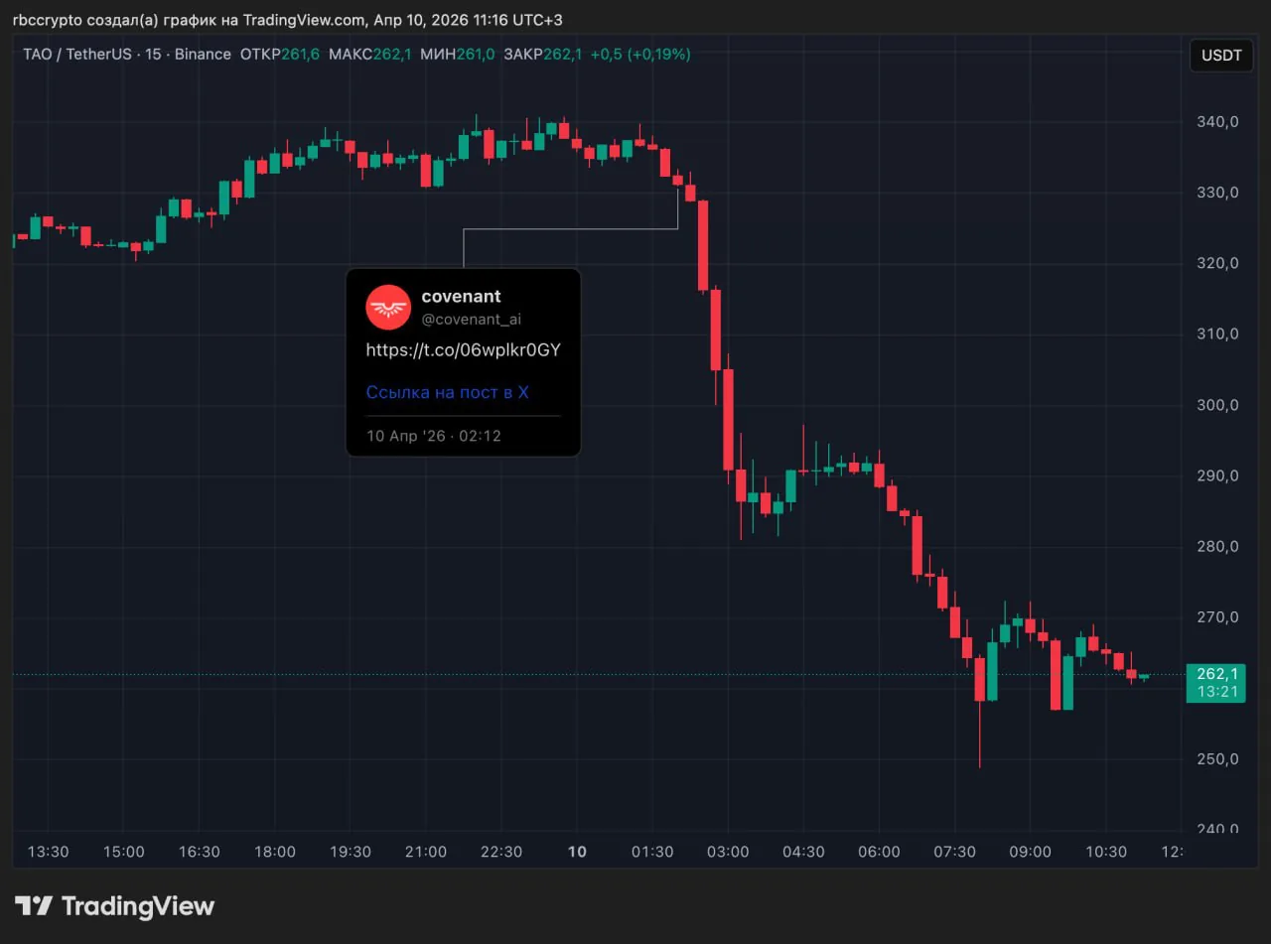Click the "10" date marker on time axis
Viewport: 1271px width, 944px height.
coord(577,852)
